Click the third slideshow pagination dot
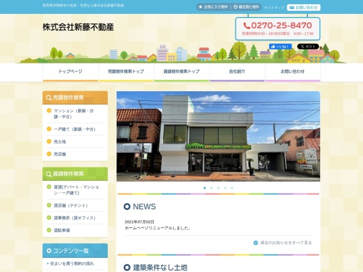This screenshot has width=363, height=272. point(218,188)
